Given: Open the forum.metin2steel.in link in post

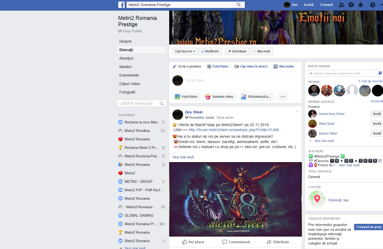Looking at the screenshot, I should pos(234,130).
